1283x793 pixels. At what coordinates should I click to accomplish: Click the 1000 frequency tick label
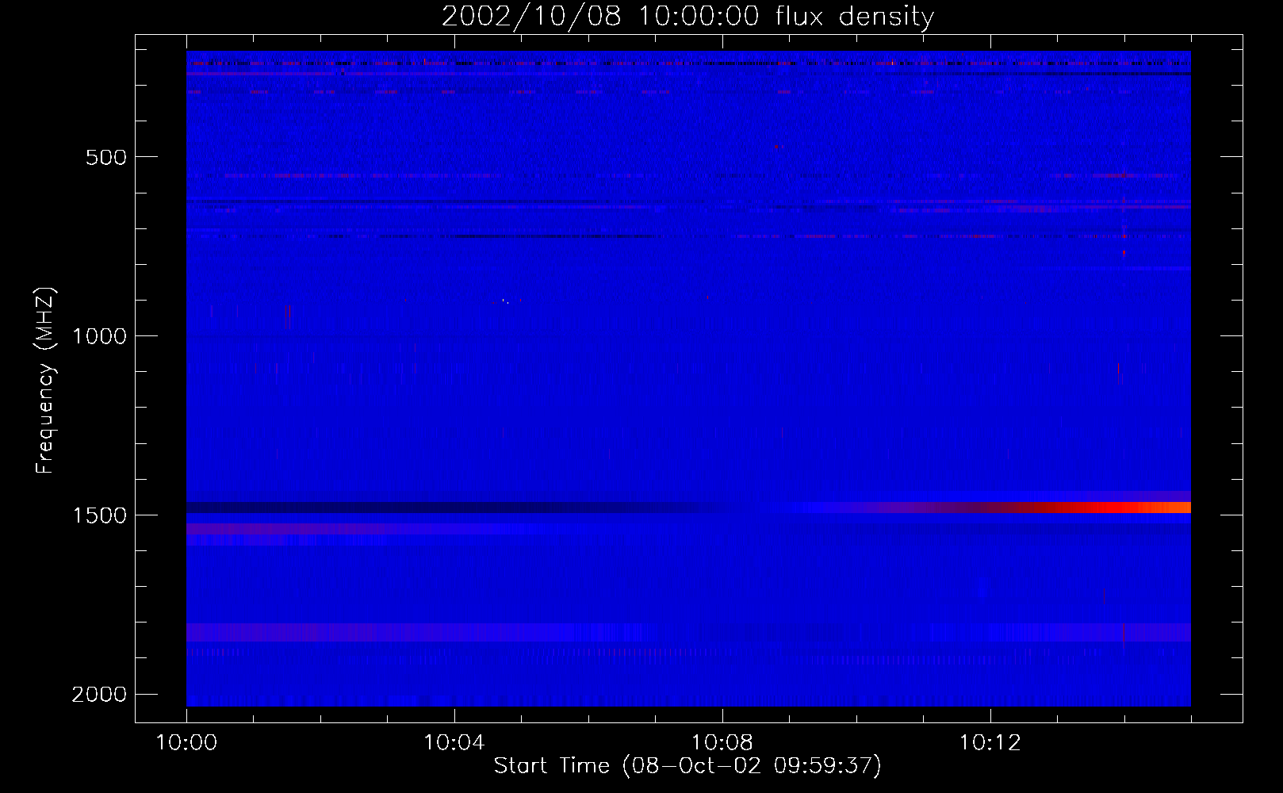(x=99, y=336)
